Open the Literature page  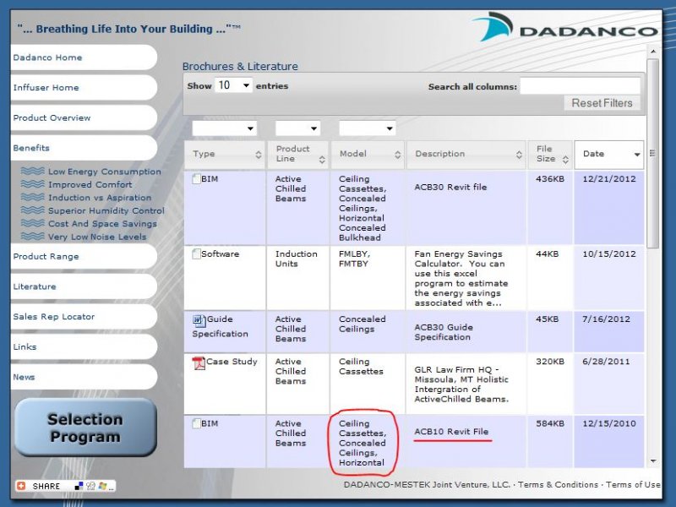84,286
